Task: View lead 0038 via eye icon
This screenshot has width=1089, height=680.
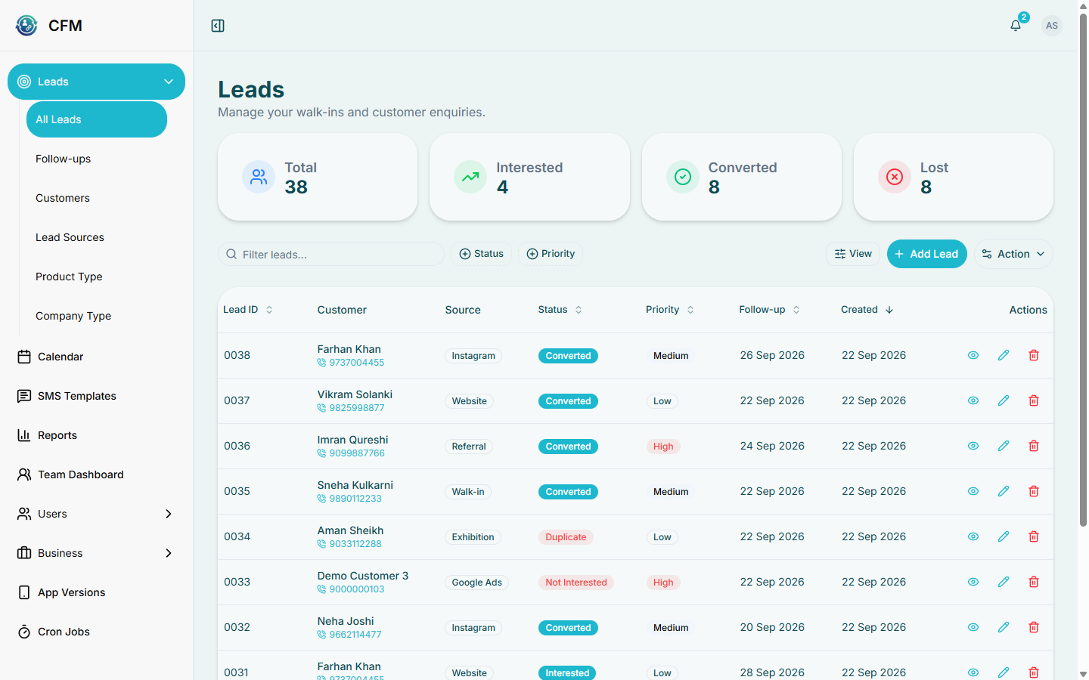Action: [973, 355]
